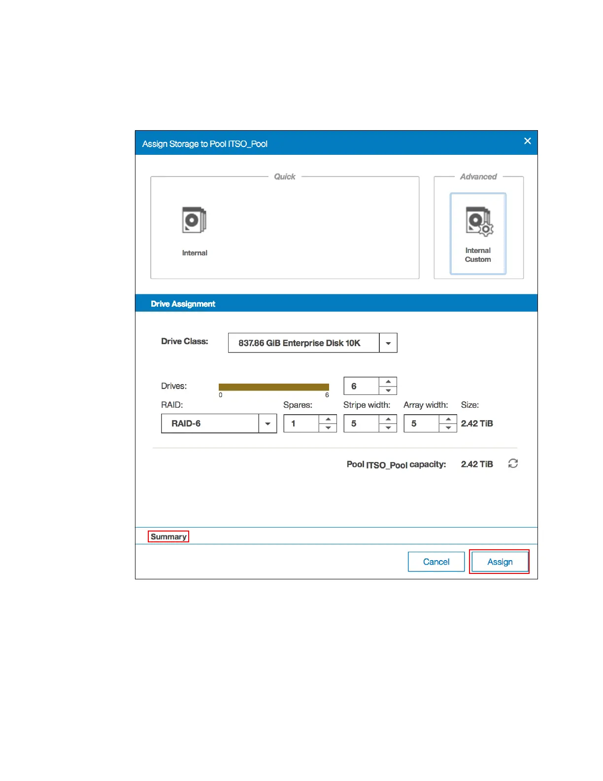Viewport: 603px width, 781px height.
Task: Click the Cancel button
Action: tap(436, 562)
